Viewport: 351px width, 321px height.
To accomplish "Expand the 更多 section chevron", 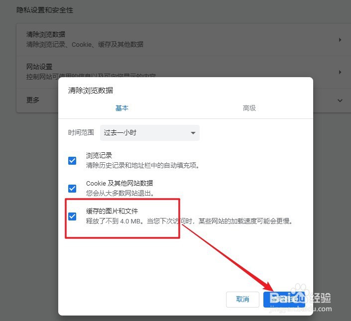I will (x=340, y=101).
